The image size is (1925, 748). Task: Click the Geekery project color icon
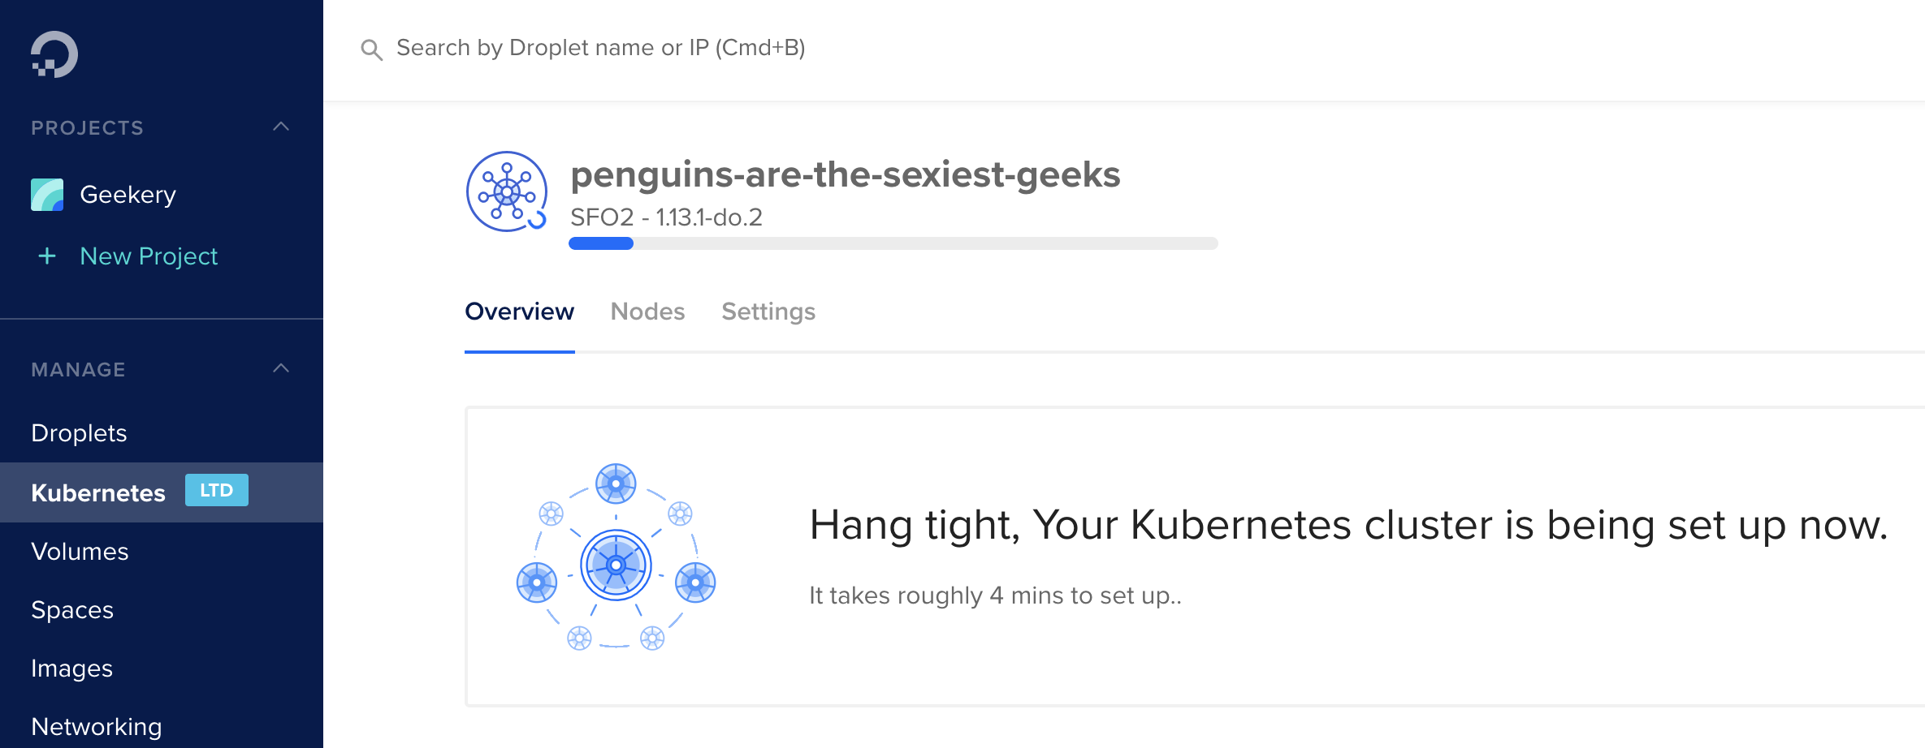click(47, 195)
